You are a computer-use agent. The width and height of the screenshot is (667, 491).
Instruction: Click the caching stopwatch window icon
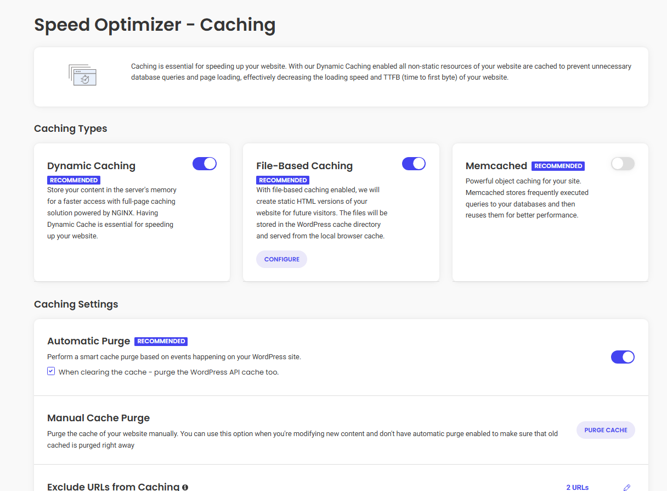(x=83, y=75)
